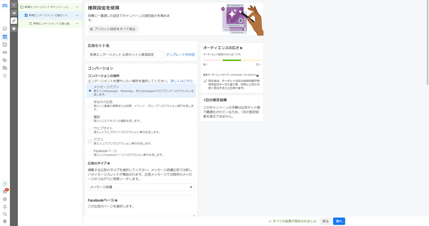Open the help question mark icon
This screenshot has height=226, width=429.
point(5,184)
